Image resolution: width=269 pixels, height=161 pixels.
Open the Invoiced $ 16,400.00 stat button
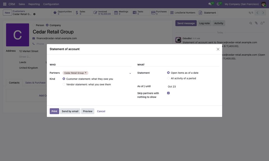(103, 13)
